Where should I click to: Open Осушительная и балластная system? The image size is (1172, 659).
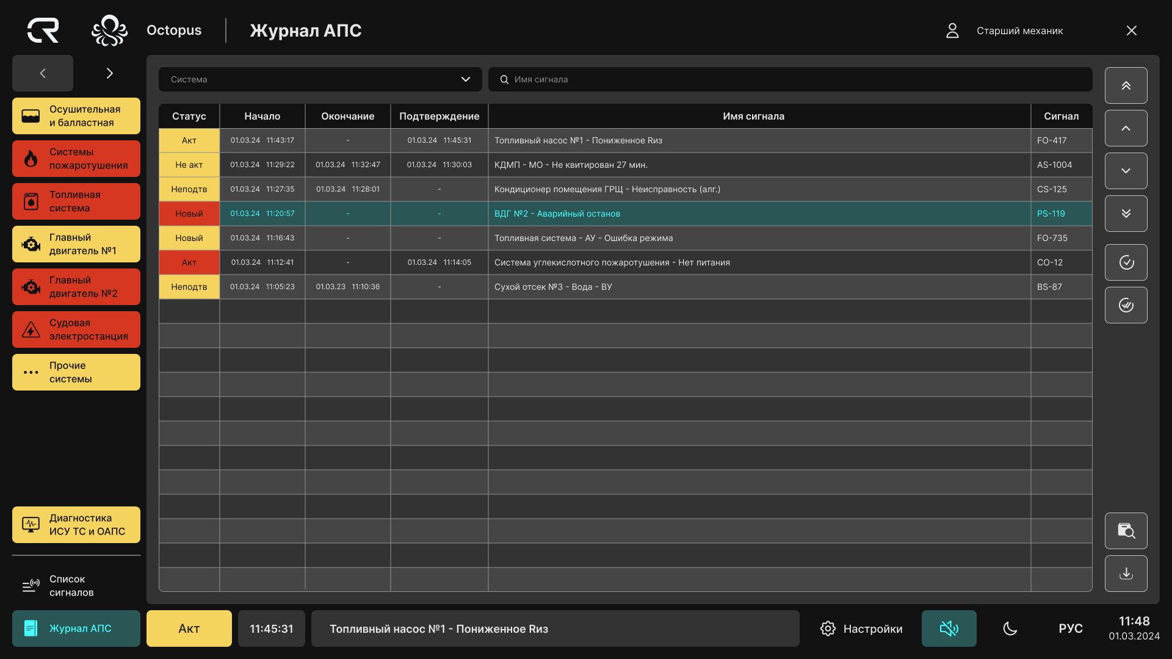[76, 116]
